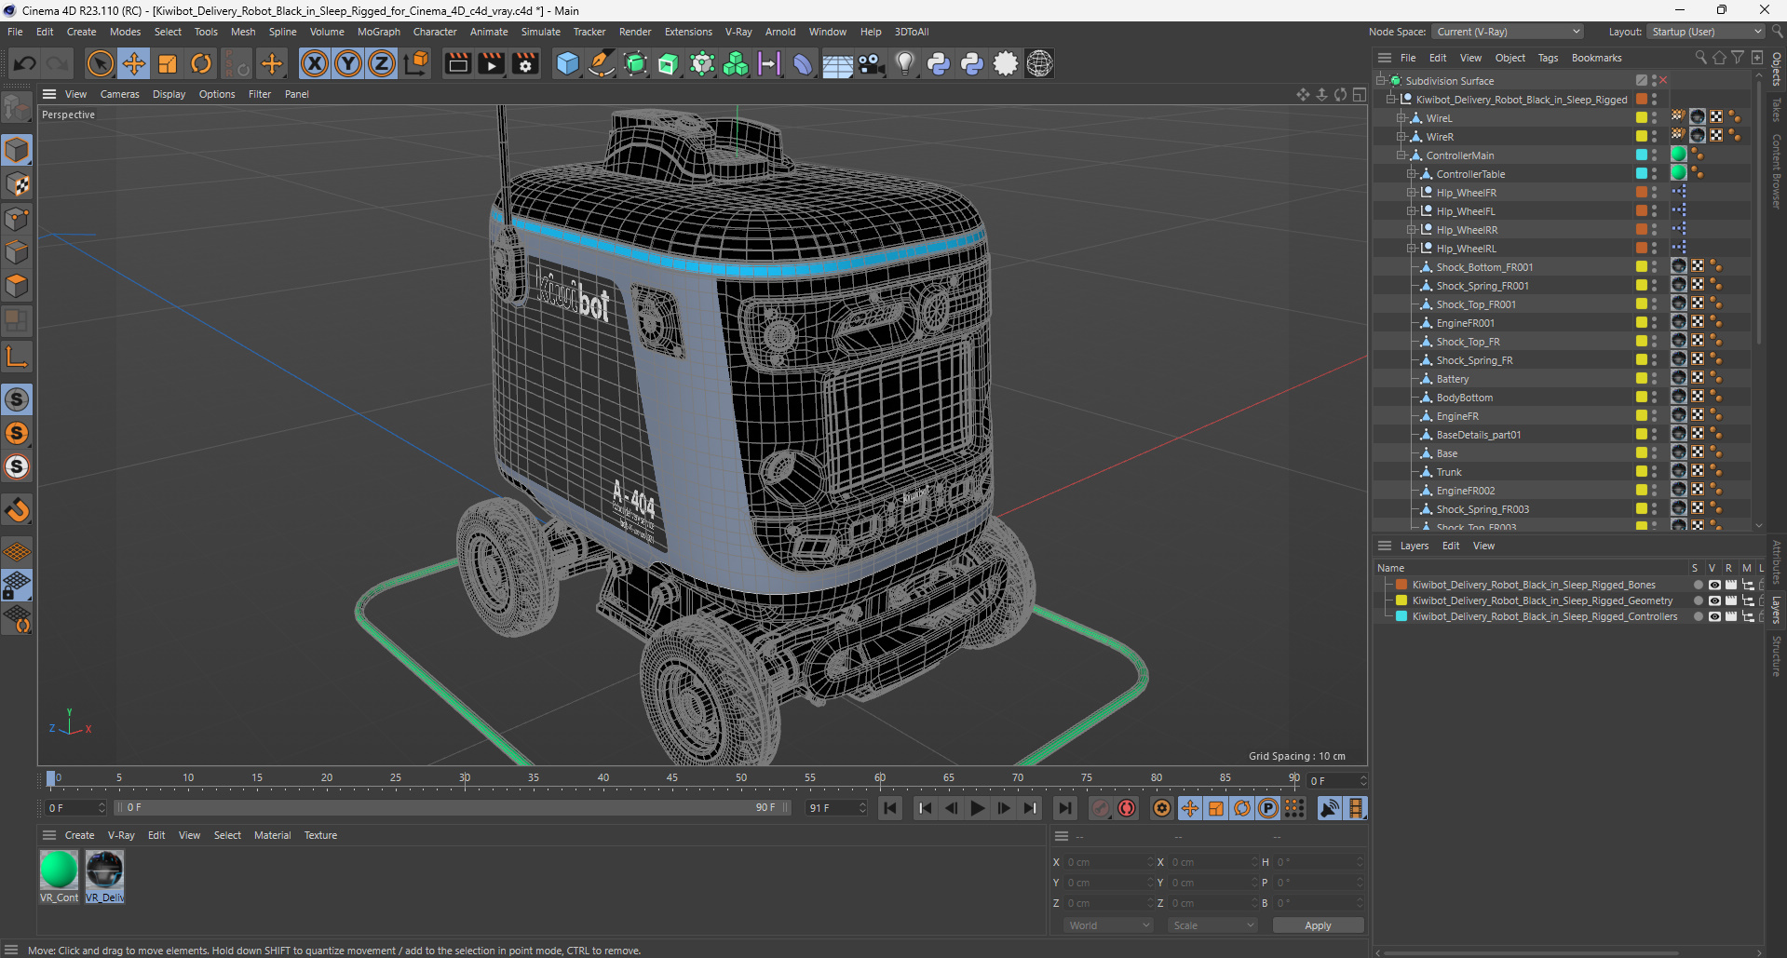Click the yellow layer swatch of Battery
Image resolution: width=1787 pixels, height=958 pixels.
1641,378
